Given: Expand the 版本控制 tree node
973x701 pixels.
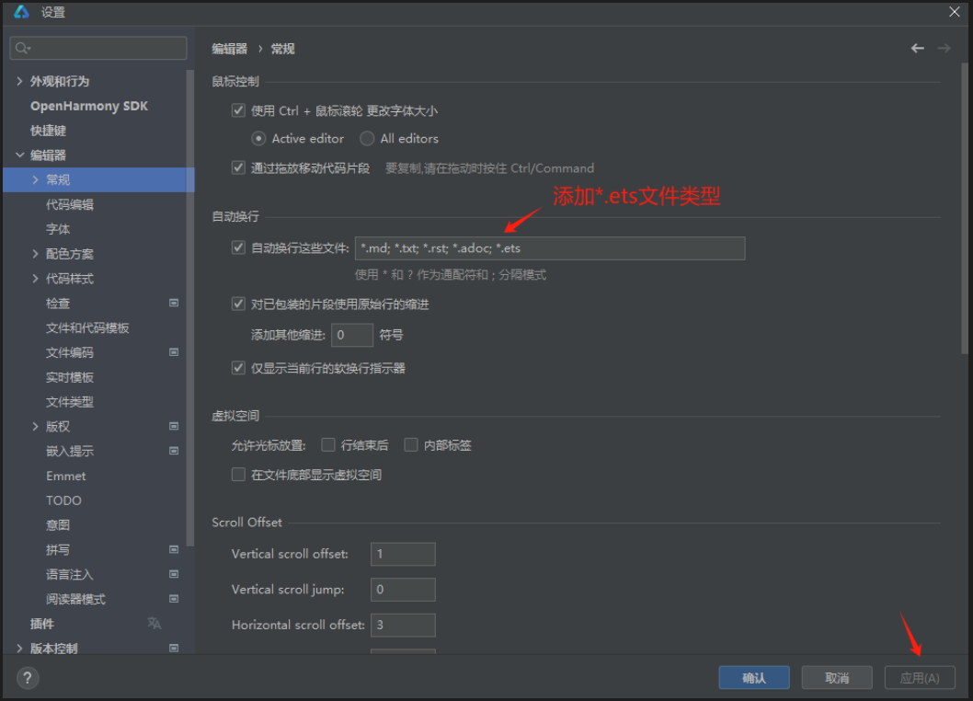Looking at the screenshot, I should coord(19,649).
